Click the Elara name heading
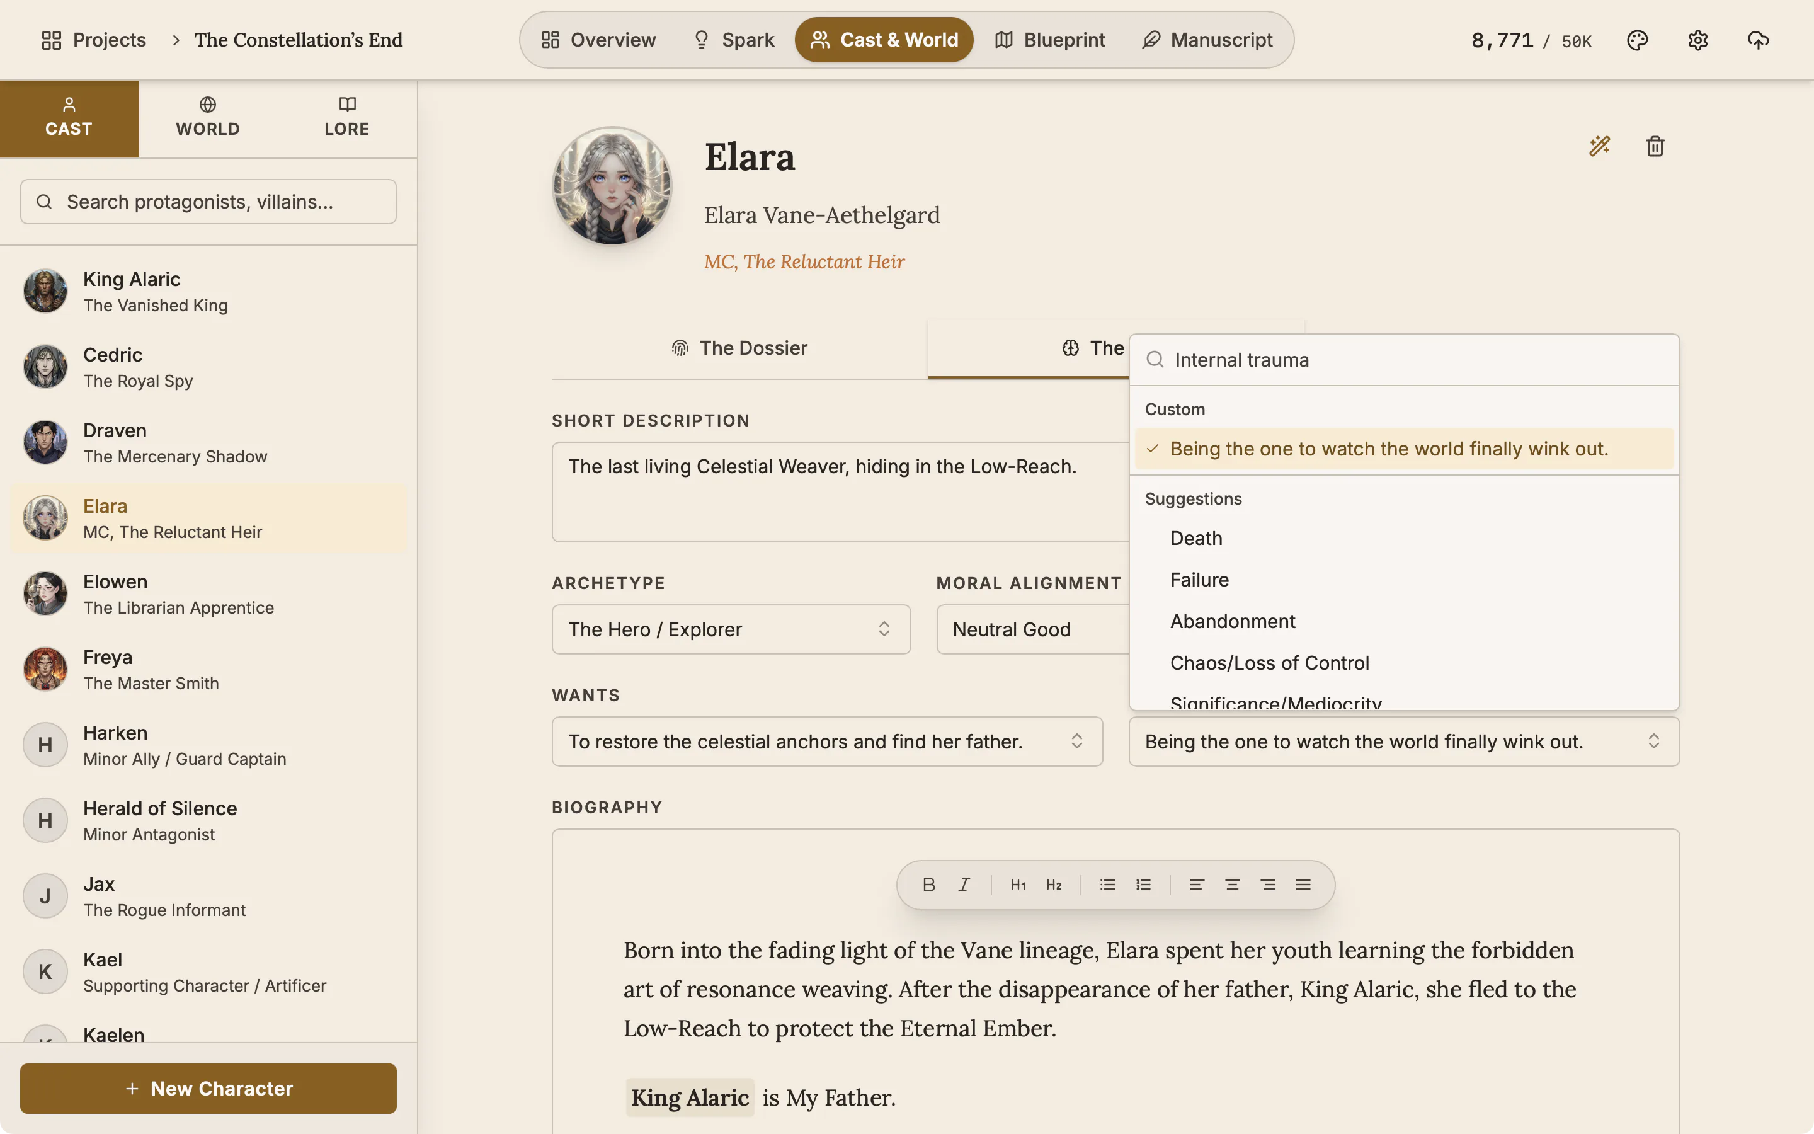Viewport: 1814px width, 1134px height. pos(750,157)
